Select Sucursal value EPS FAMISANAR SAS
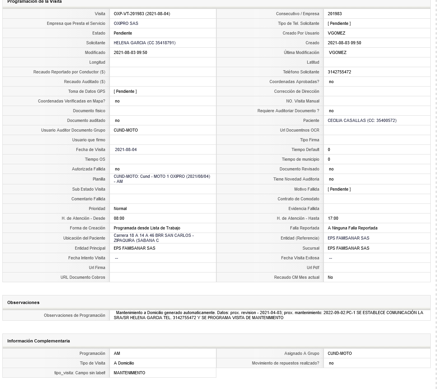This screenshot has width=442, height=389. pyautogui.click(x=348, y=248)
